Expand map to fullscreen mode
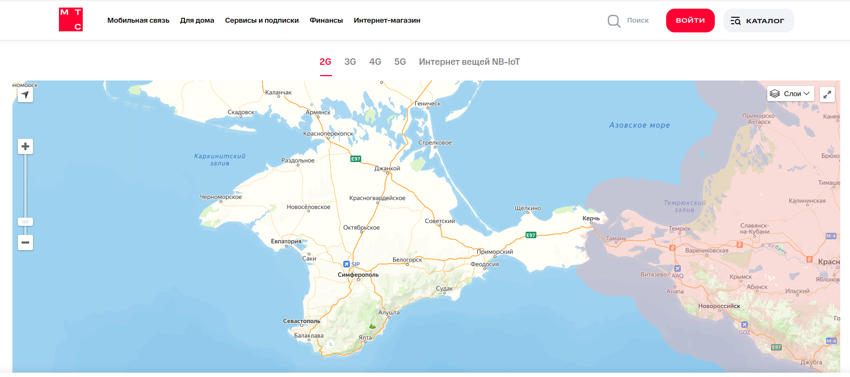Image resolution: width=850 pixels, height=377 pixels. click(827, 94)
